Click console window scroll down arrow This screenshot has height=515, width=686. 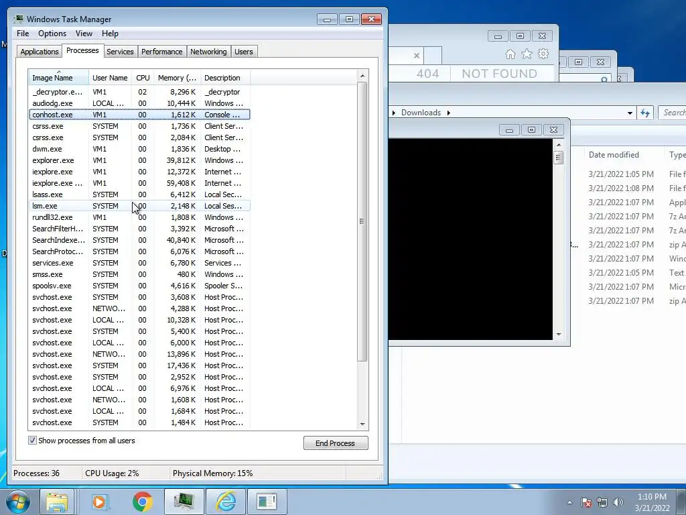tap(558, 335)
